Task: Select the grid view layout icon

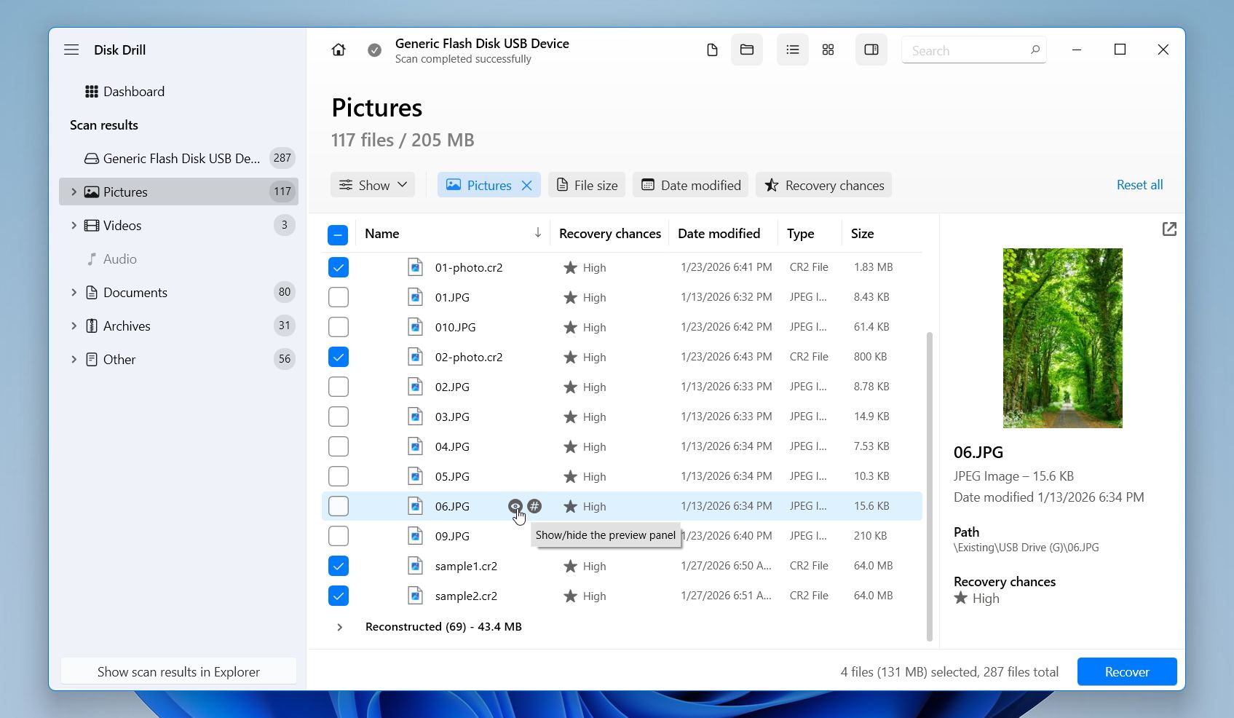Action: tap(828, 50)
